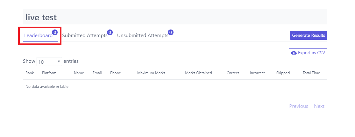This screenshot has width=355, height=137.
Task: Sort the table by Skipped
Action: (283, 73)
